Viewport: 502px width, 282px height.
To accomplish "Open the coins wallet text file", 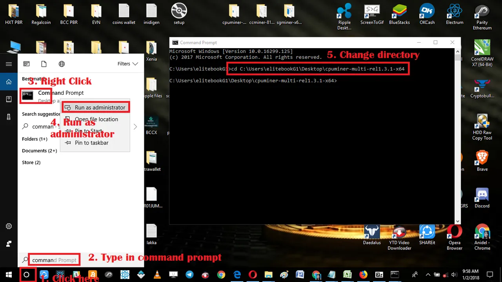I will pyautogui.click(x=124, y=15).
